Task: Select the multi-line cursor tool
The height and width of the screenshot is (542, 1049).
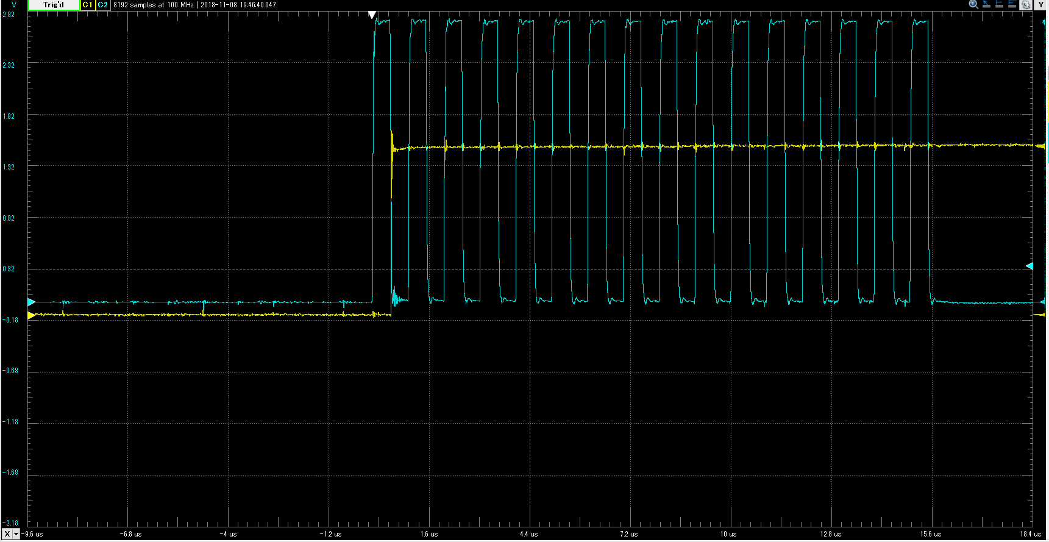Action: pyautogui.click(x=1012, y=4)
